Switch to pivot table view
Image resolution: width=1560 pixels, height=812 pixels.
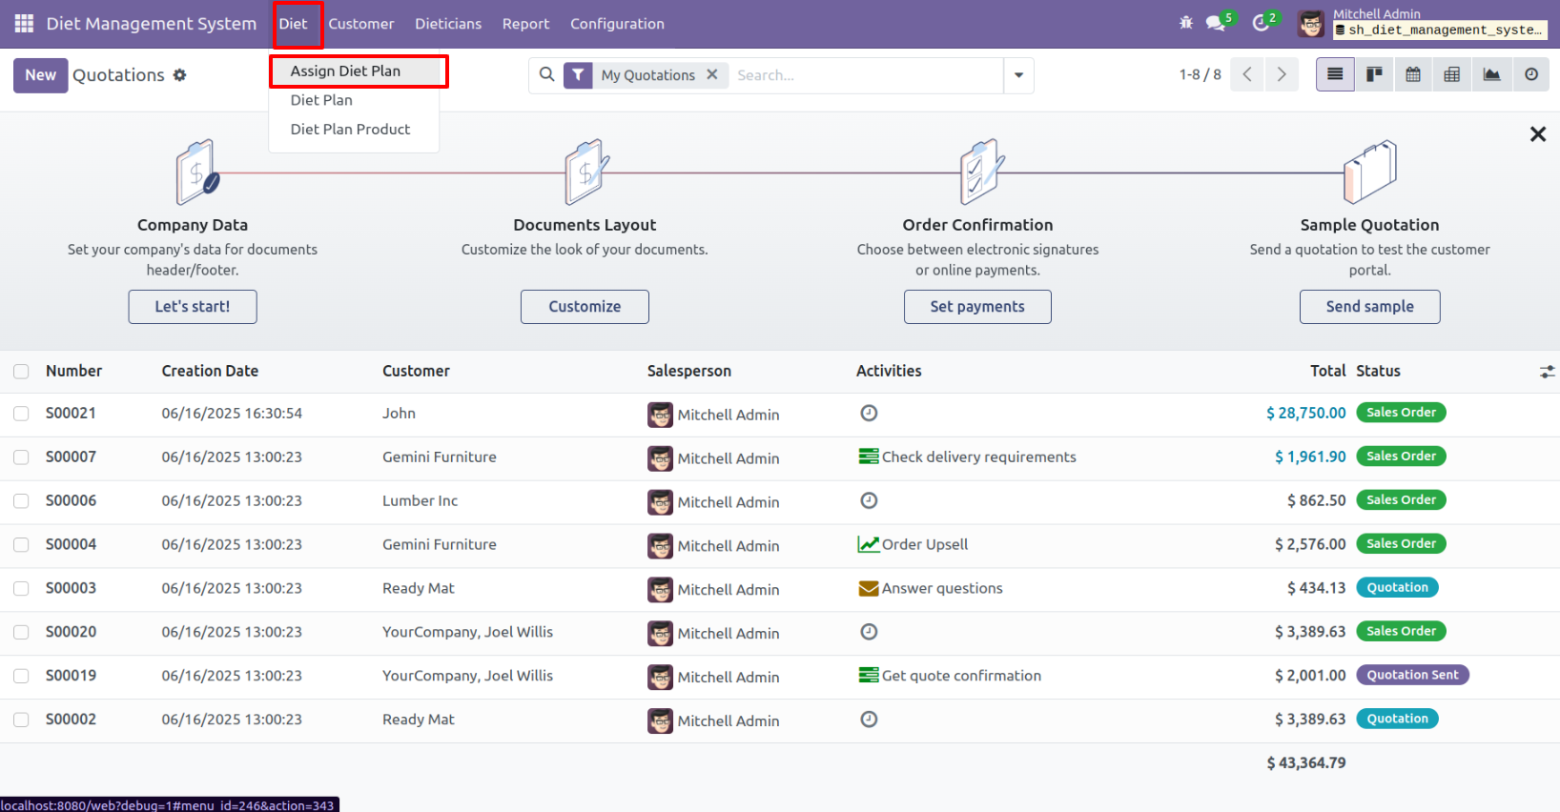(1452, 74)
